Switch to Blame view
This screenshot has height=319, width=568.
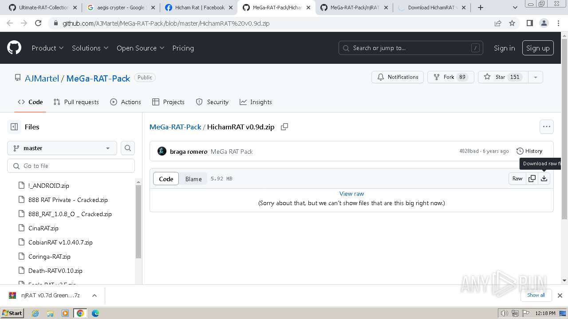click(193, 179)
